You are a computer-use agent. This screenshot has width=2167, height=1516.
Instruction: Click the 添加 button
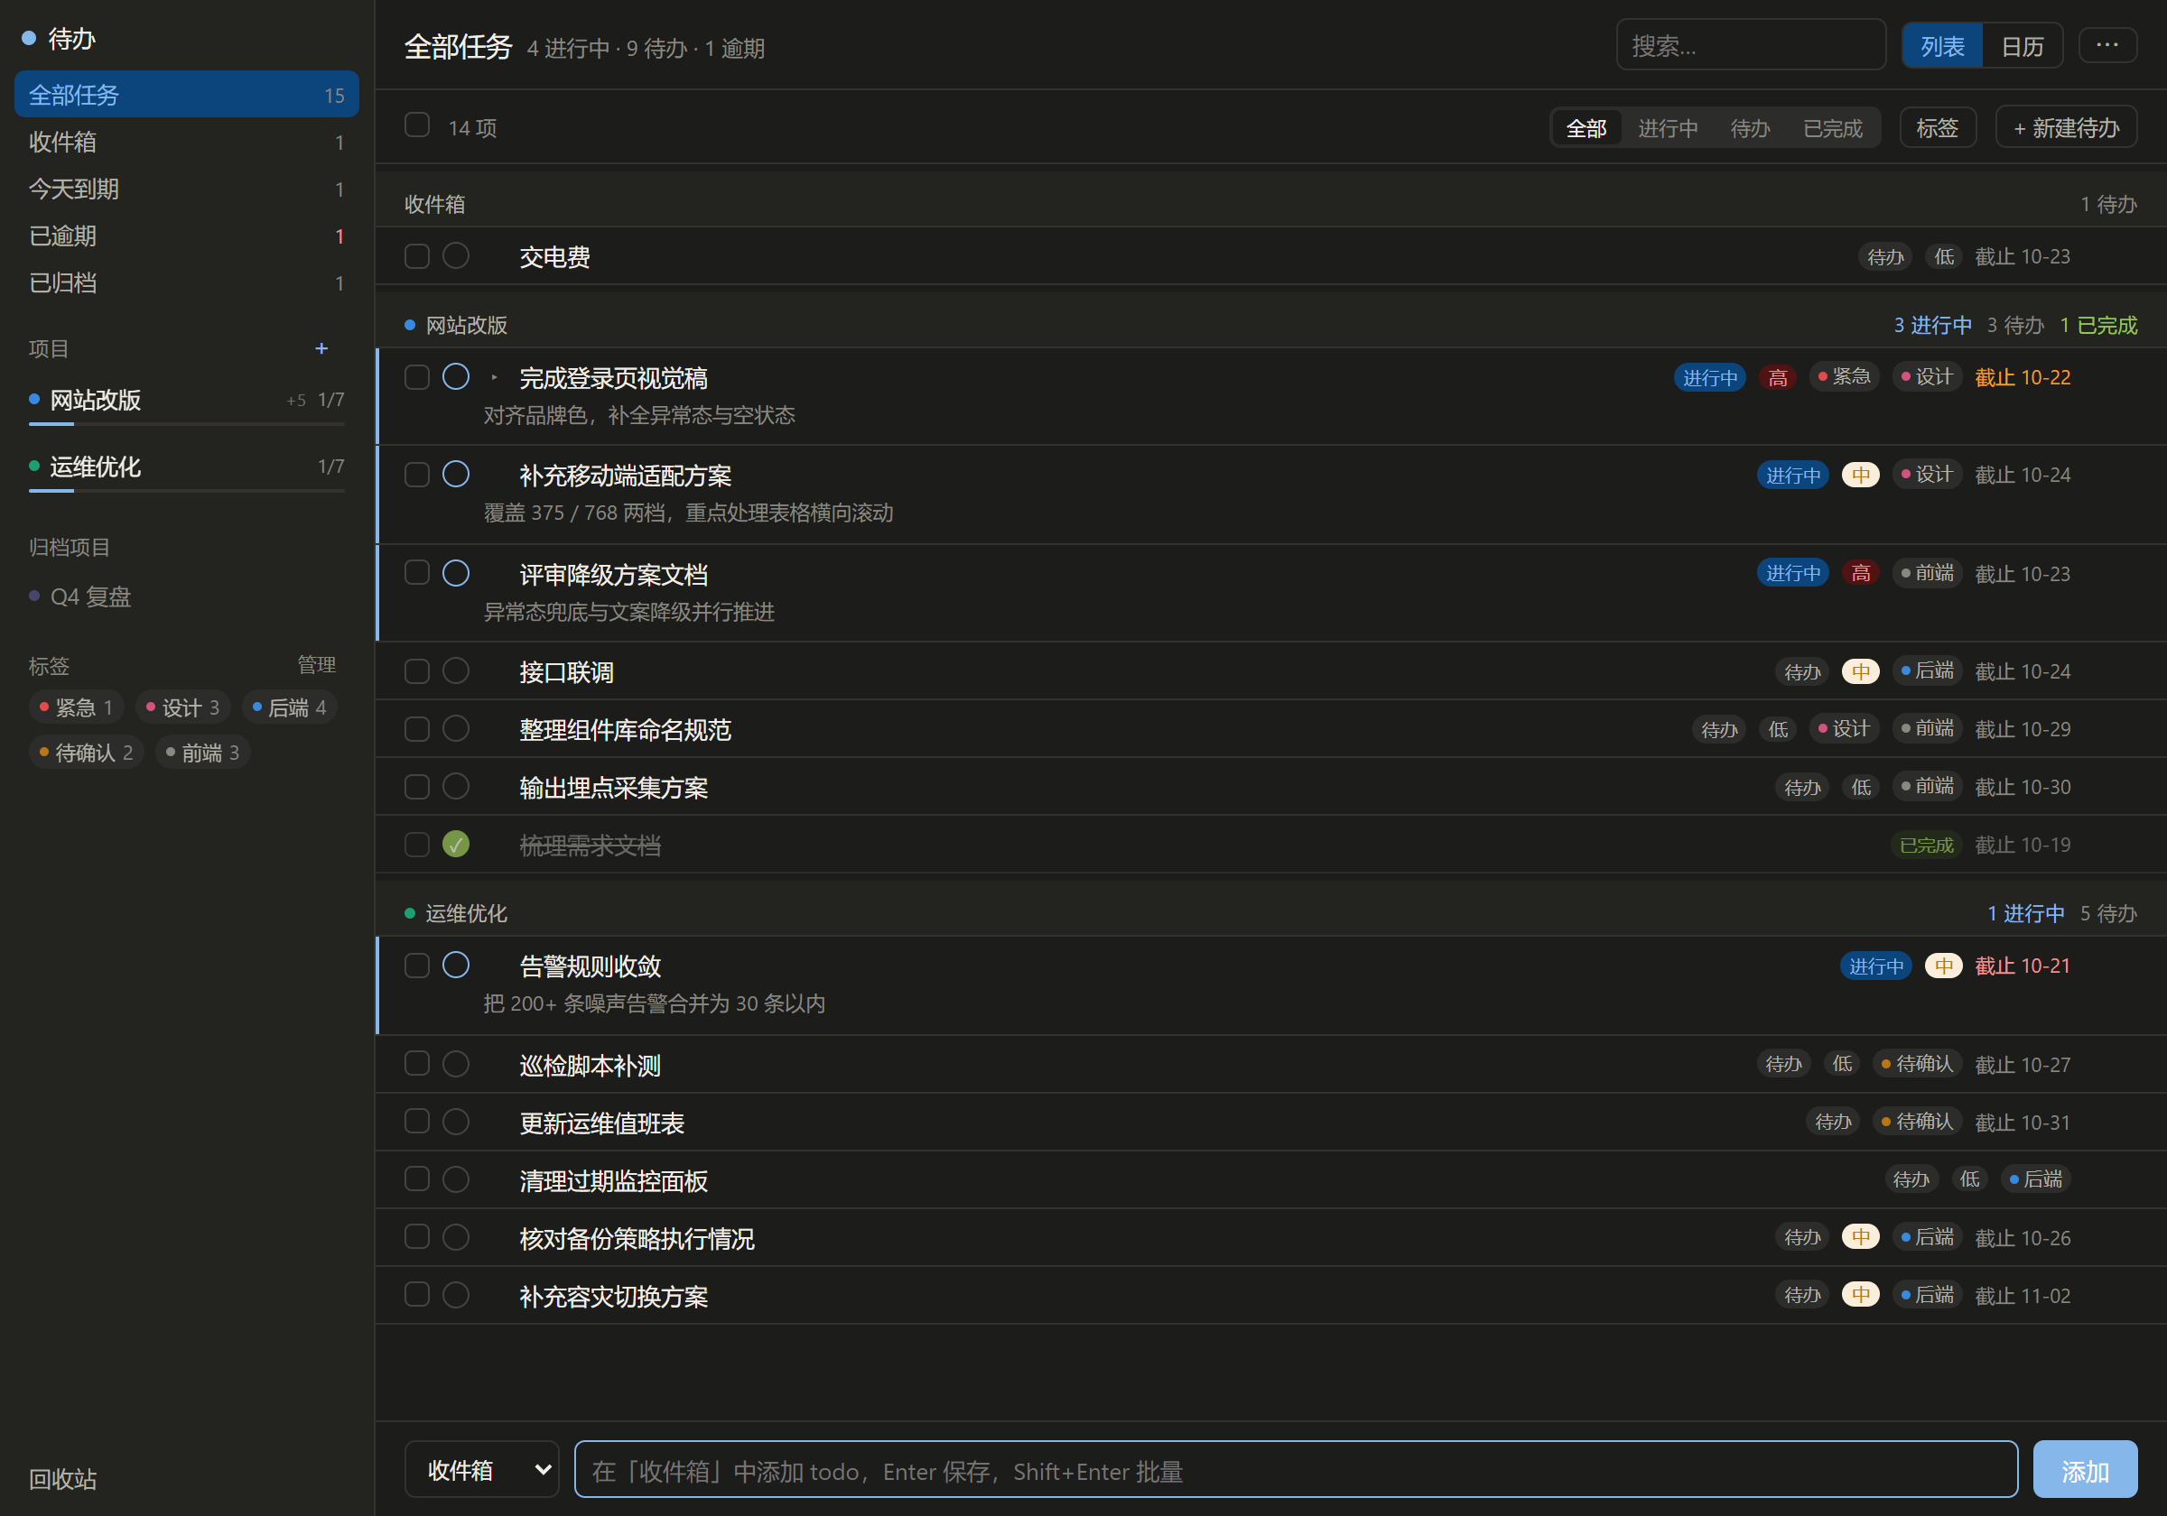(2085, 1470)
